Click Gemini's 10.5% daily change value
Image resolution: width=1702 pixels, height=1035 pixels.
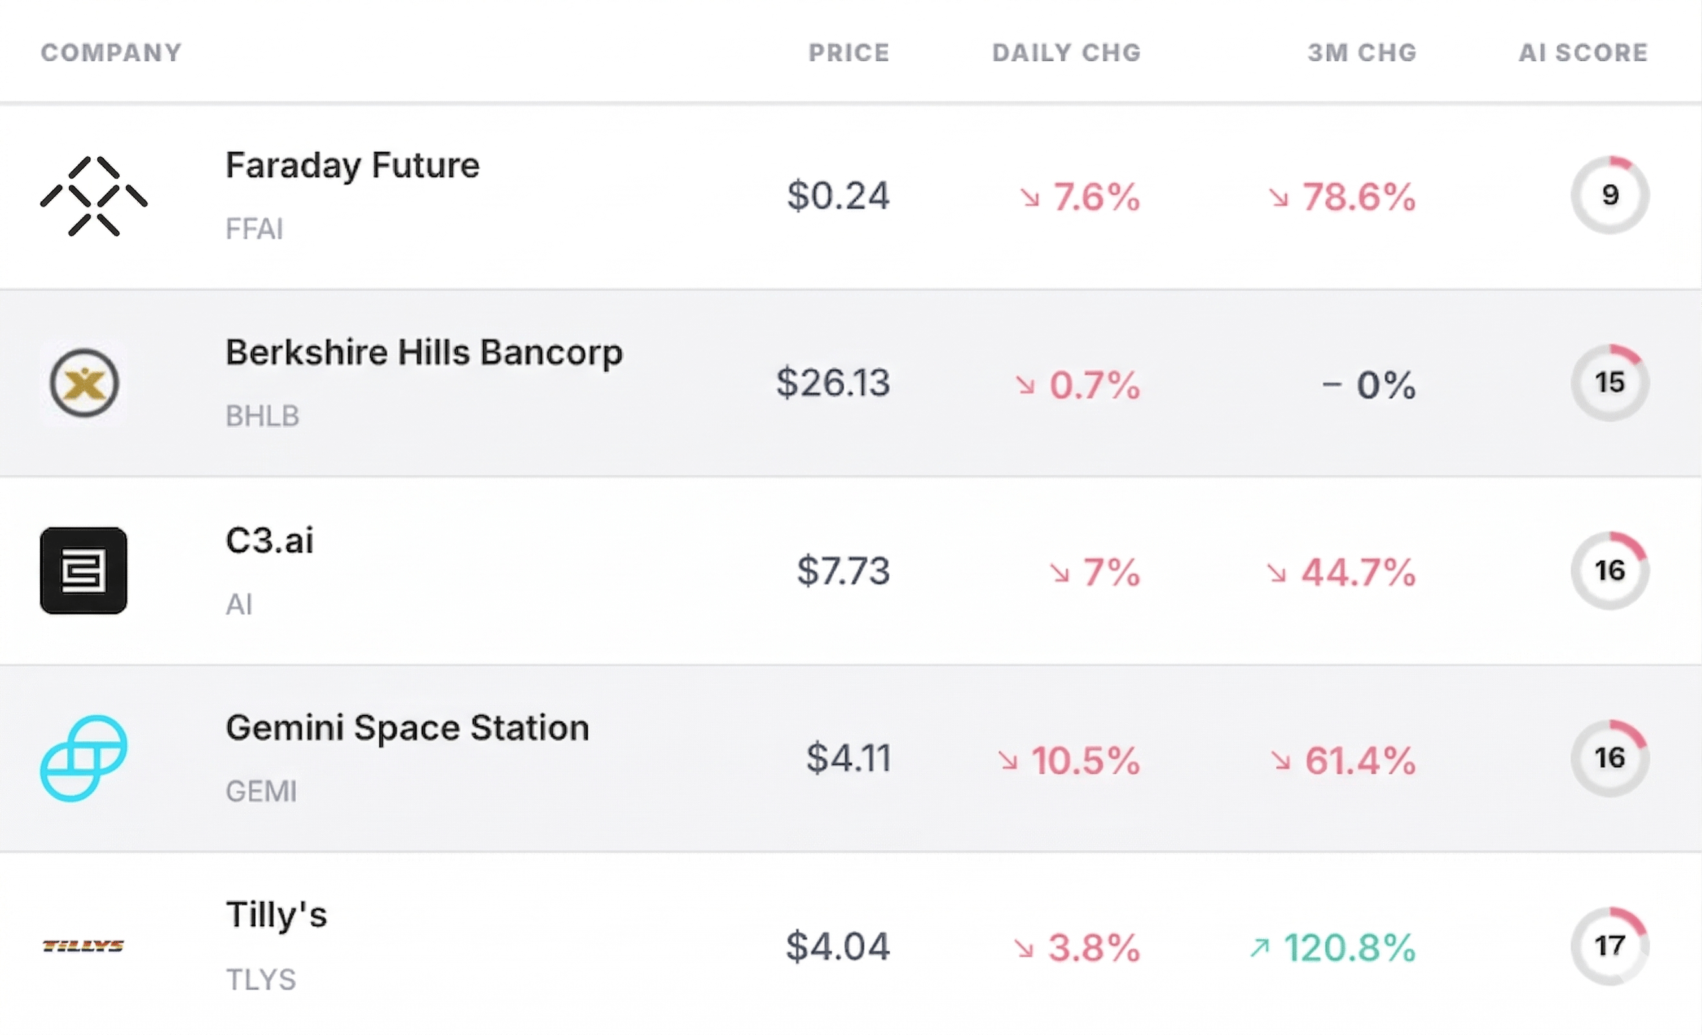[x=1085, y=760]
